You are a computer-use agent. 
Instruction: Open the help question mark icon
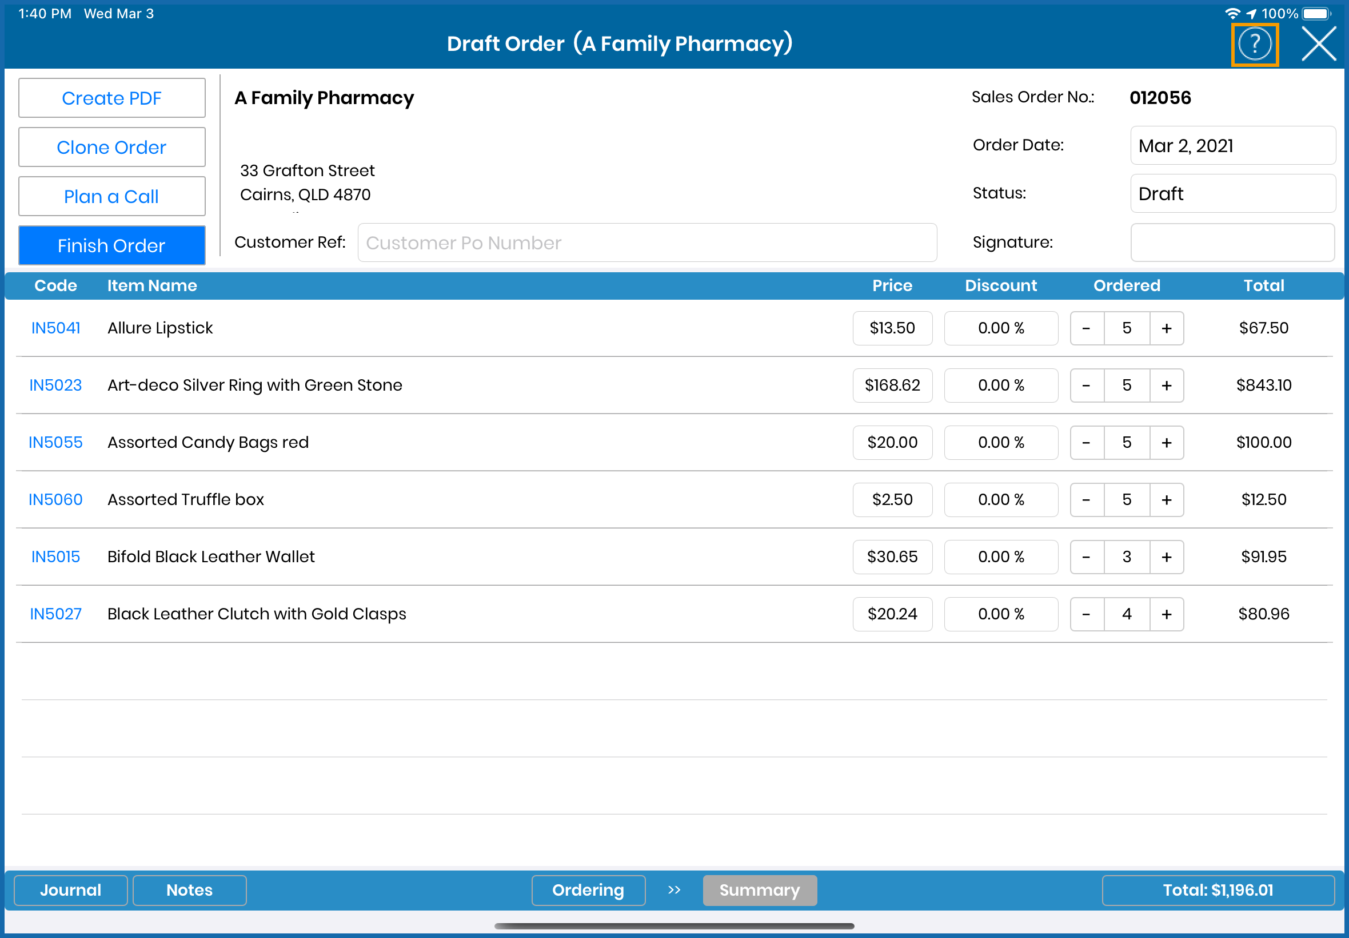tap(1255, 44)
